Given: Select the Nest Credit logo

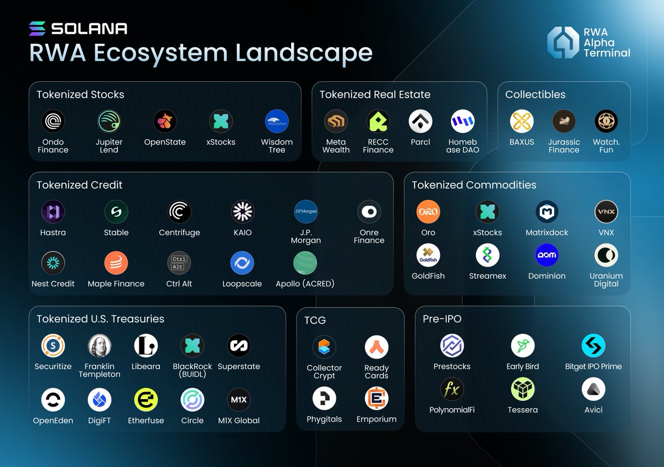Looking at the screenshot, I should point(53,263).
